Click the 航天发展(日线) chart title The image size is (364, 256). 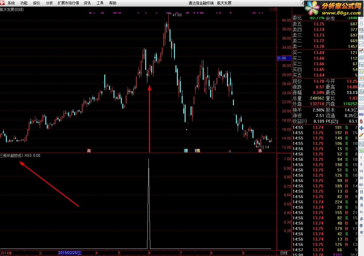(x=12, y=9)
